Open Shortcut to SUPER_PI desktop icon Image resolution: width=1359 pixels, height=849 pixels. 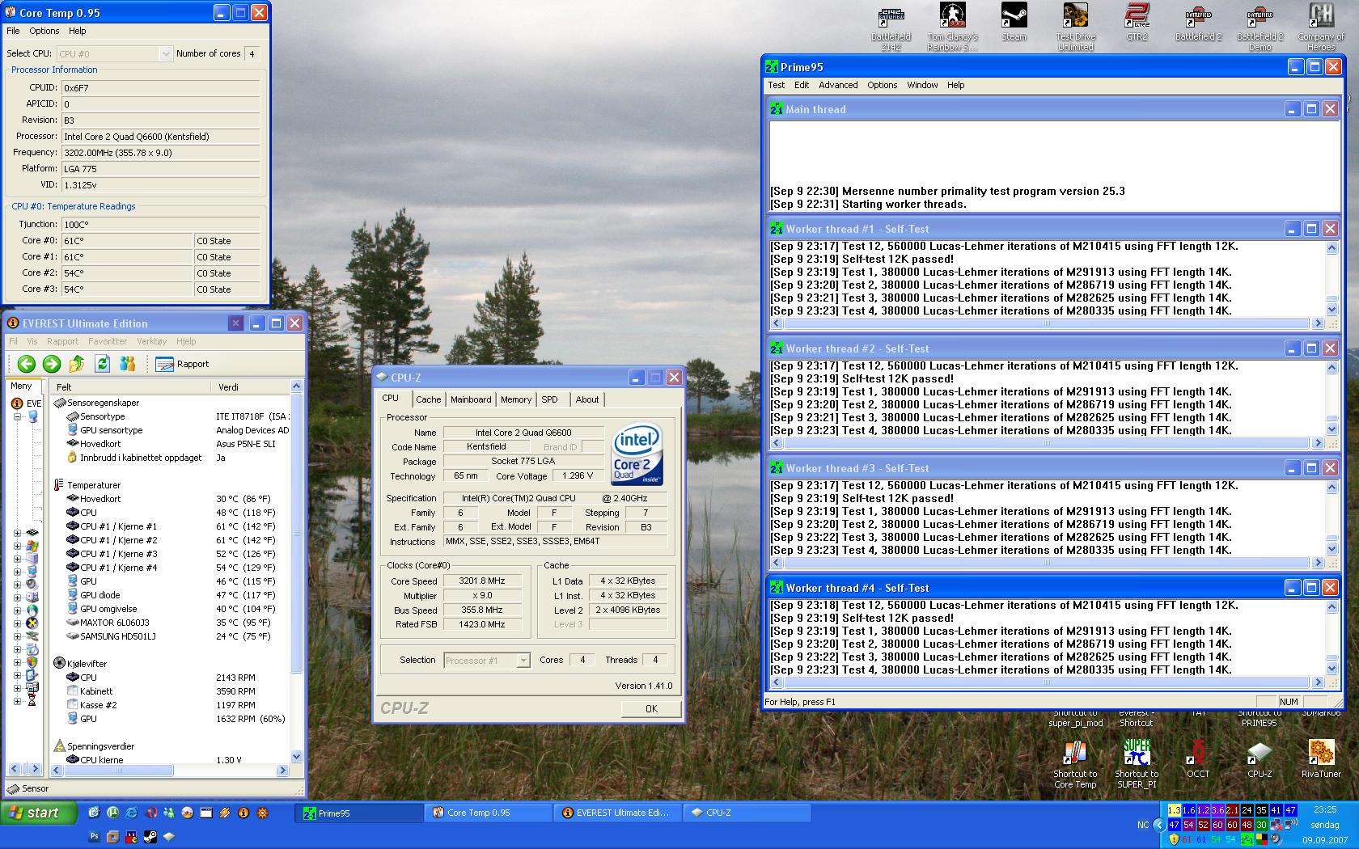[1137, 764]
